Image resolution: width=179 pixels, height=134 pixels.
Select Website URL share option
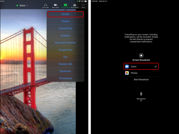click(x=66, y=64)
